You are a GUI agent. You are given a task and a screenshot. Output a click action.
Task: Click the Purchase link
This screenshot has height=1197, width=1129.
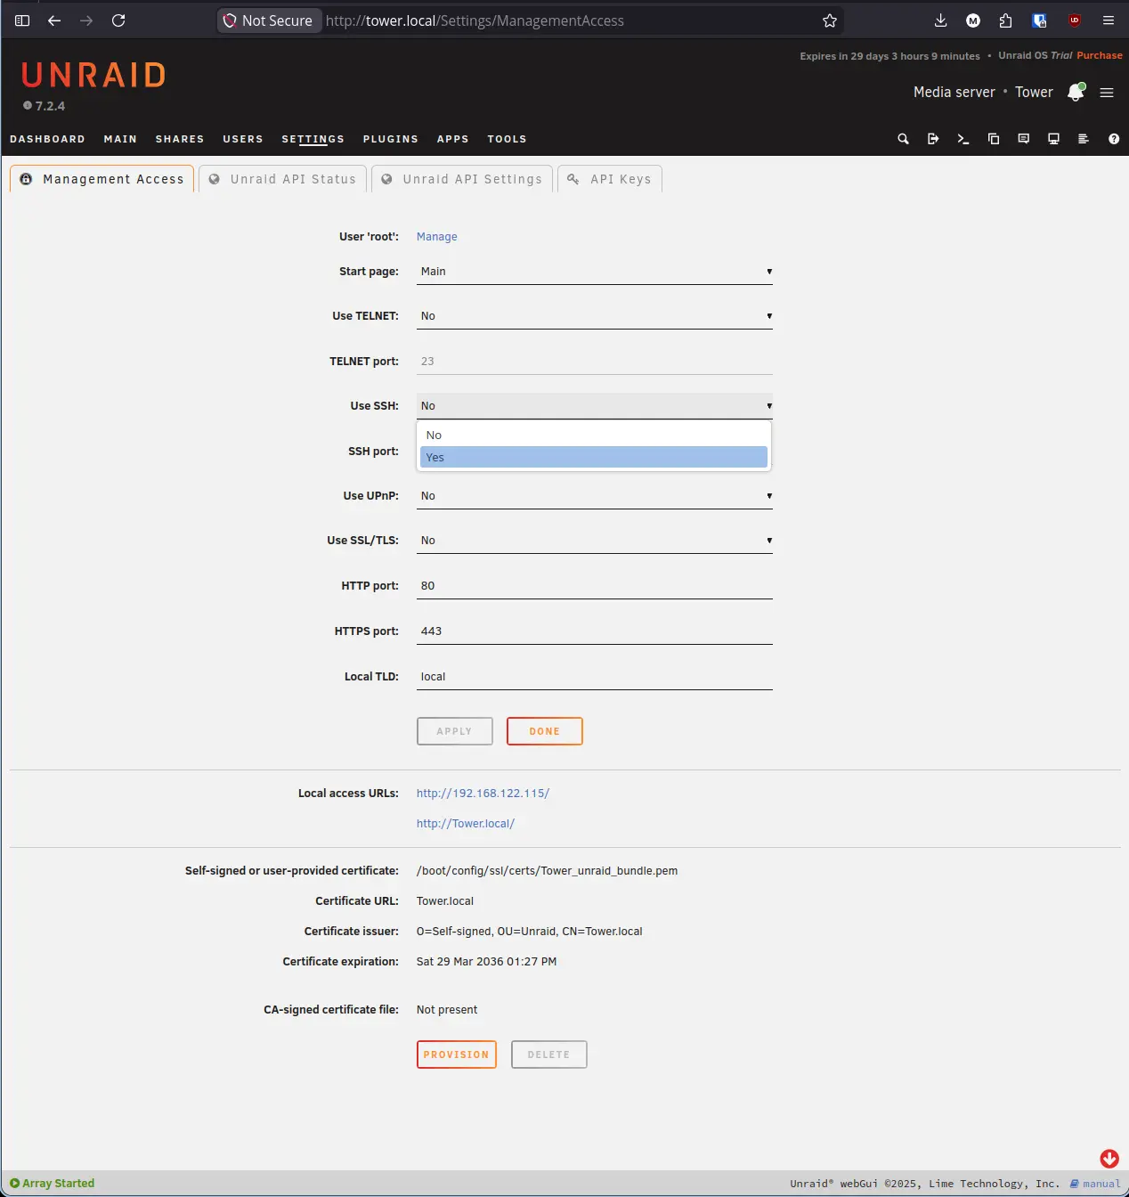1100,55
